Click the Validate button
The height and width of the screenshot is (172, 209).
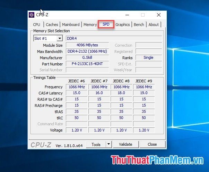click(125, 144)
